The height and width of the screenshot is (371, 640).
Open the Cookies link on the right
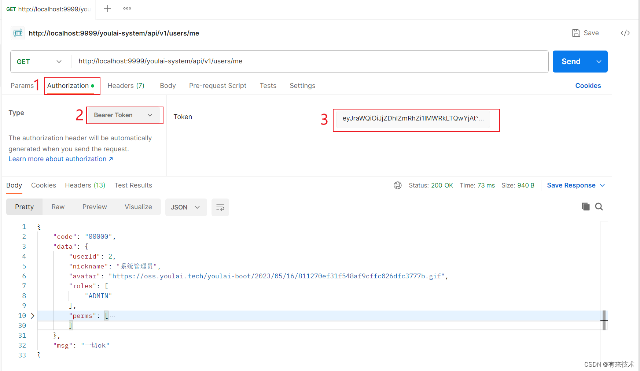[588, 86]
